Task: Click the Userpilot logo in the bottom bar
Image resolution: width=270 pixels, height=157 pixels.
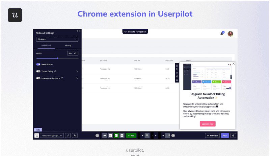Action: [x=36, y=135]
